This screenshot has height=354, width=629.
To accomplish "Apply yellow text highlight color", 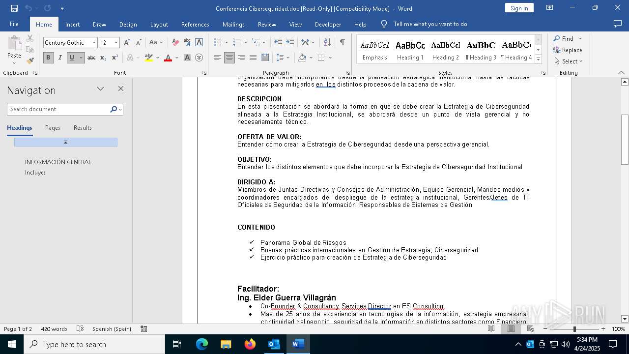I will 149,58.
